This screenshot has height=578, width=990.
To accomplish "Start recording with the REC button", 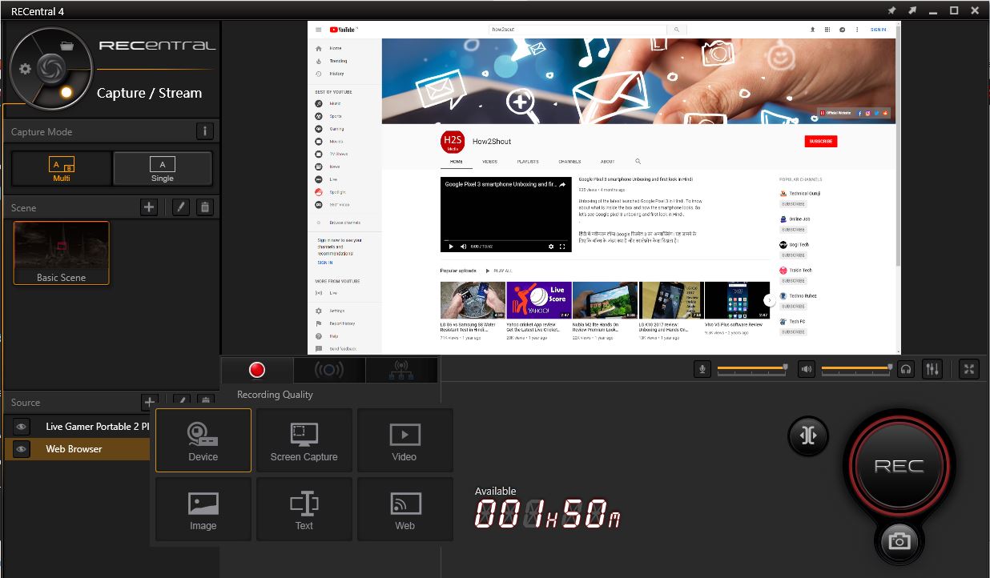I will (899, 466).
